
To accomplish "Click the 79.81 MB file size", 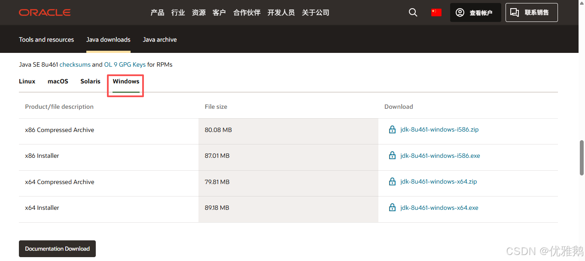I will (x=217, y=182).
